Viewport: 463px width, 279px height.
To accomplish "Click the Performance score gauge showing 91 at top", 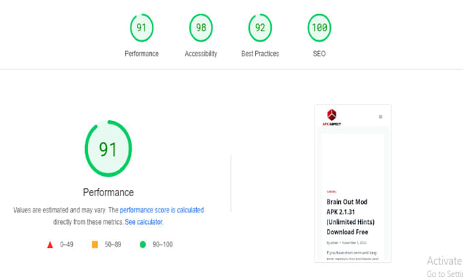I will pos(142,28).
